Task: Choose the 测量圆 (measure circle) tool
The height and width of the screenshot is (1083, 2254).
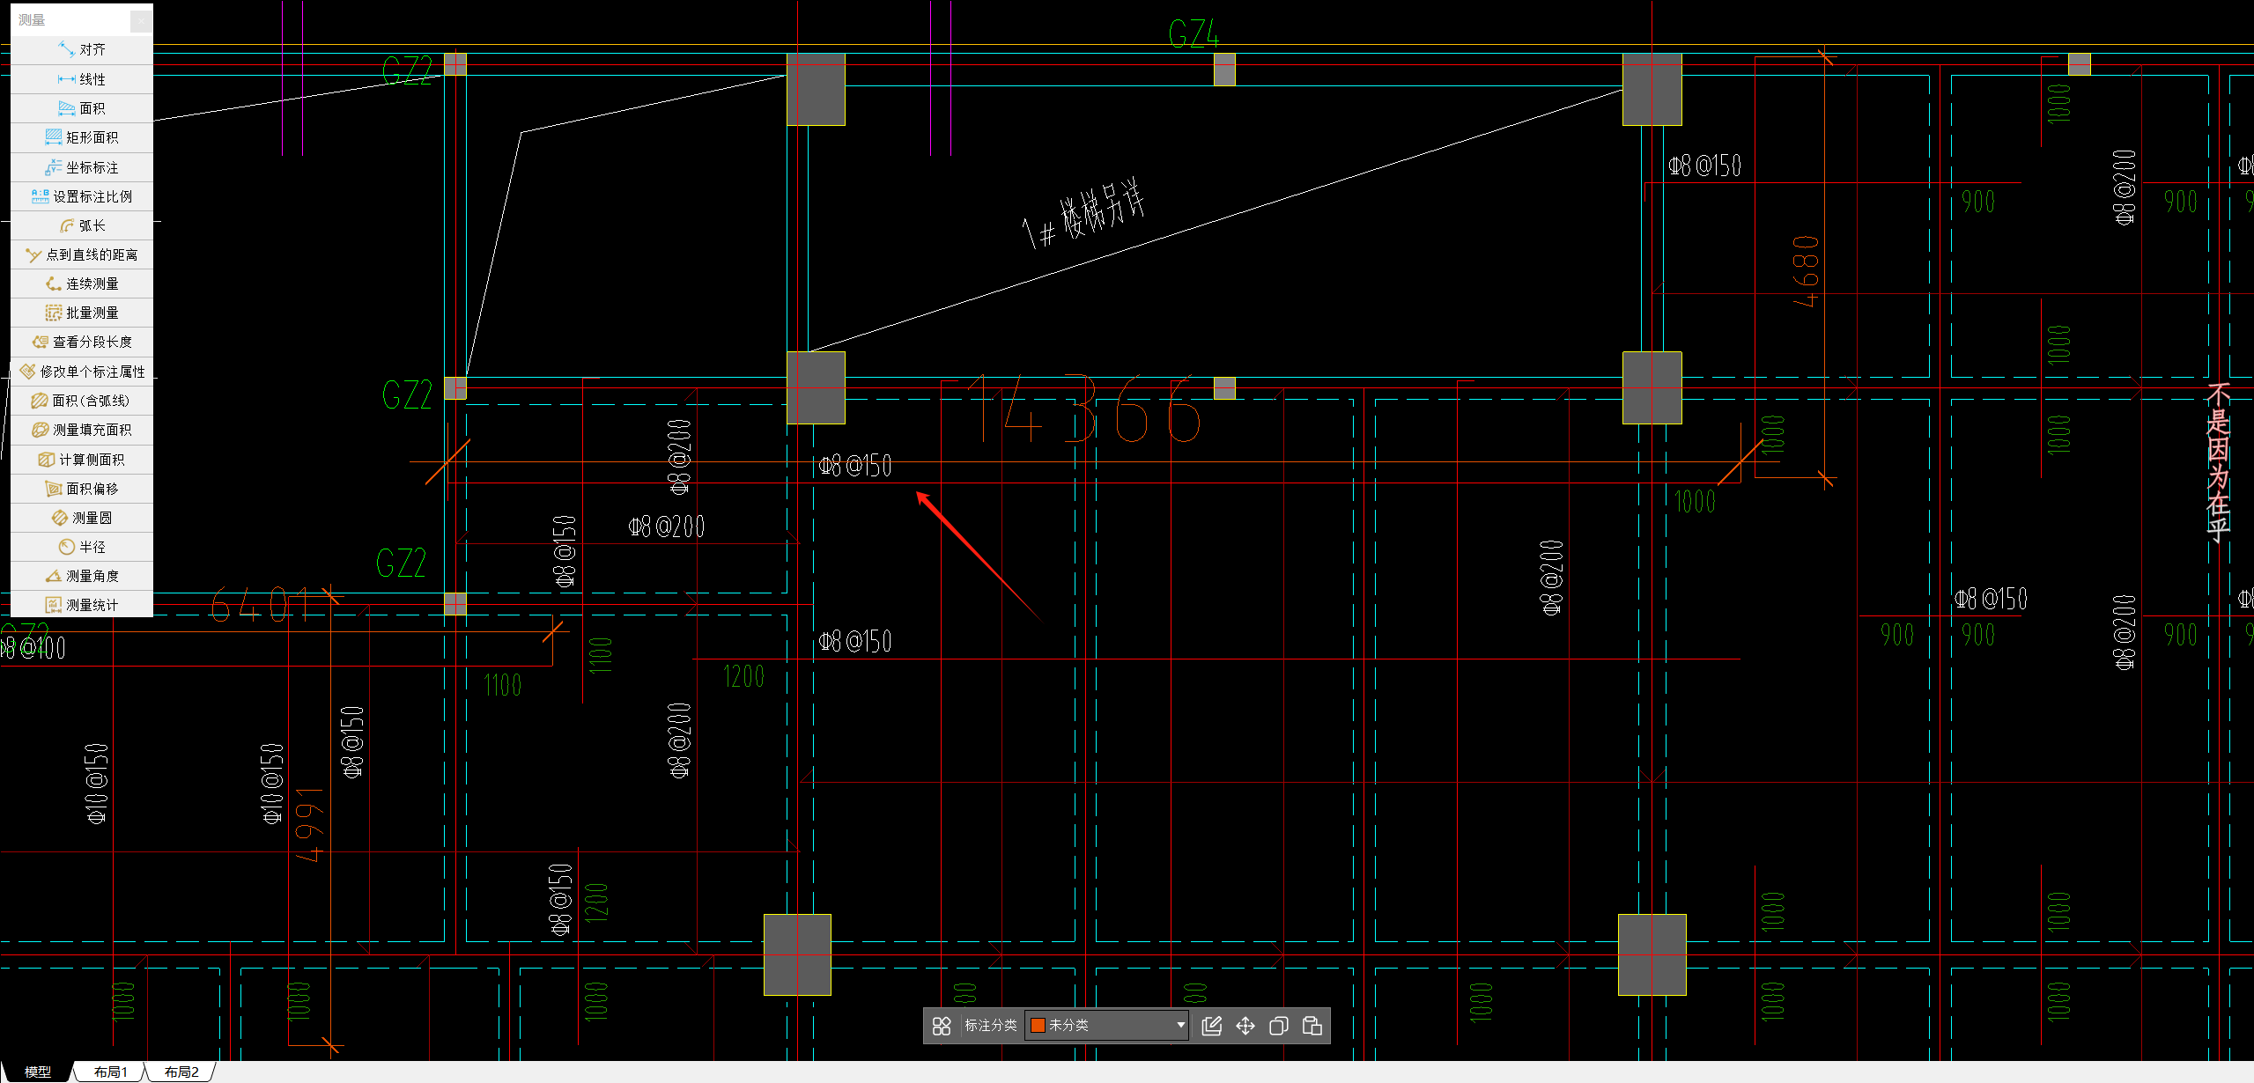Action: 82,518
